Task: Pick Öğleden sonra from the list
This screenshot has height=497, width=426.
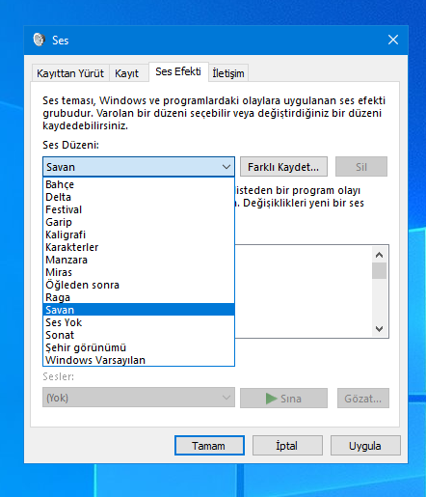Action: (x=139, y=285)
